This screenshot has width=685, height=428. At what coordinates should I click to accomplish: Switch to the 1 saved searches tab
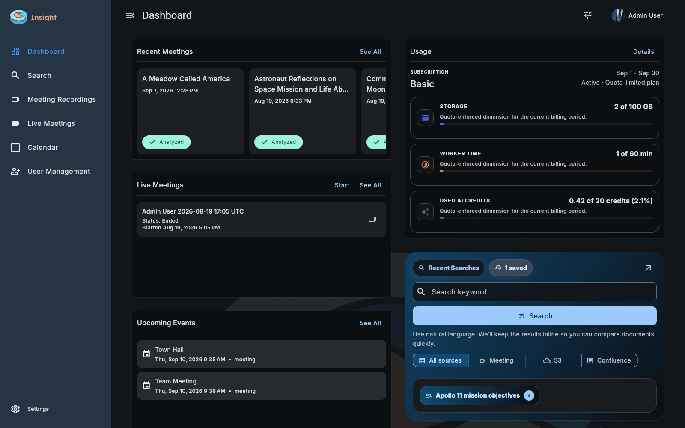511,268
